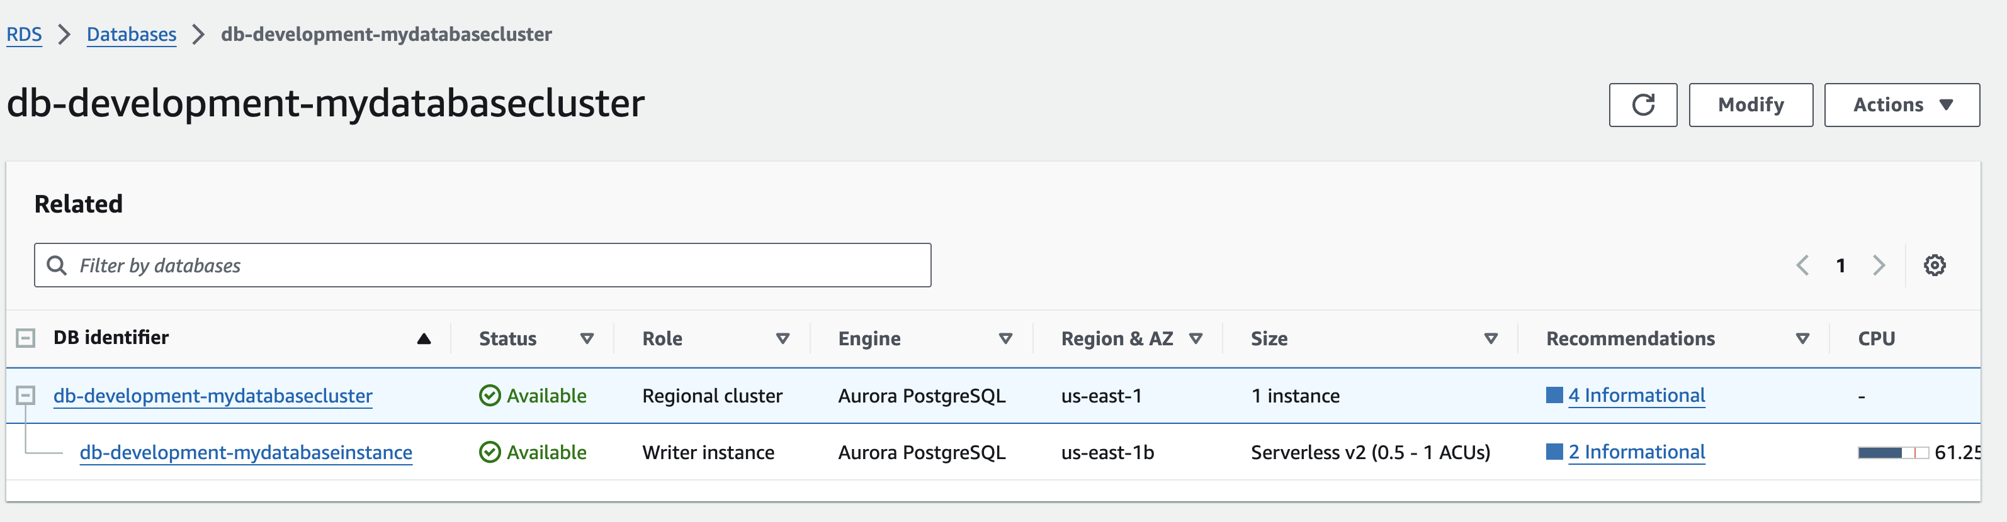This screenshot has height=522, width=2007.
Task: Collapse all rows in header toggle
Action: [26, 338]
